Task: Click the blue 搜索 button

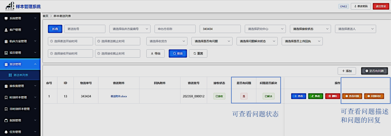Action: [178, 53]
